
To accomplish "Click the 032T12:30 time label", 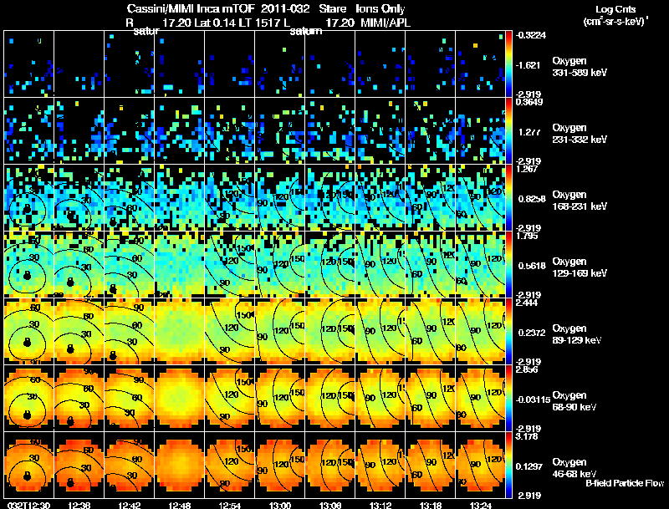I will click(28, 505).
